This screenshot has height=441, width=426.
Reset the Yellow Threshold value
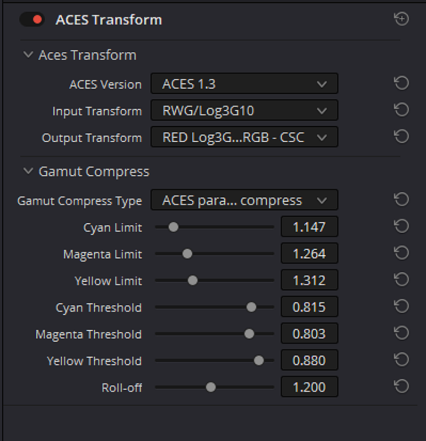tap(401, 360)
